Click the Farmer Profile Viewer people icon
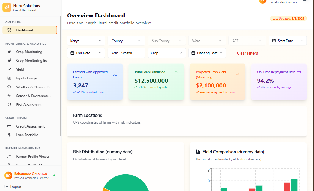The height and width of the screenshot is (191, 314). [x=9, y=156]
